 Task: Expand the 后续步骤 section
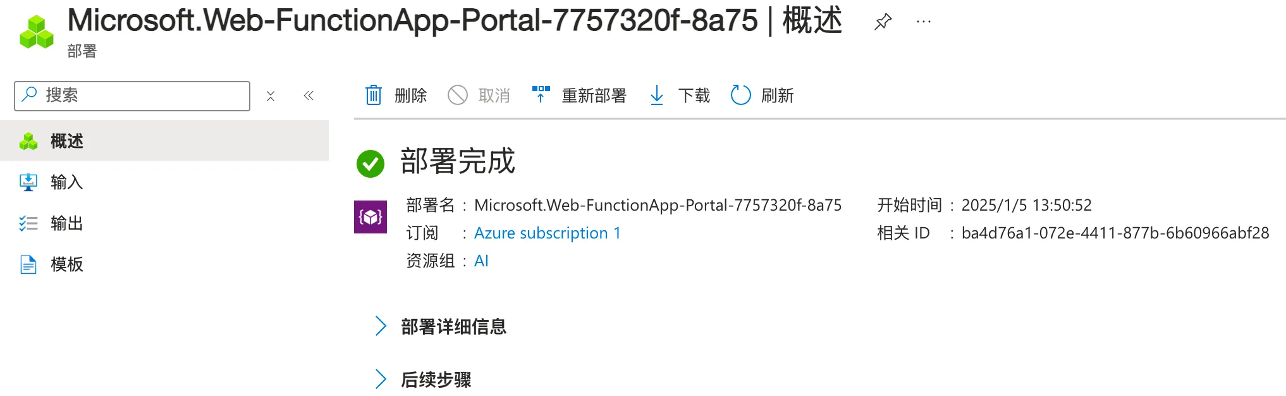(381, 380)
